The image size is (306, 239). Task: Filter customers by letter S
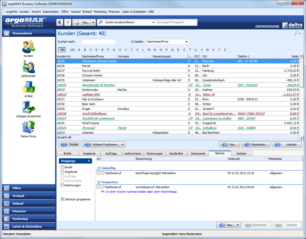184,50
